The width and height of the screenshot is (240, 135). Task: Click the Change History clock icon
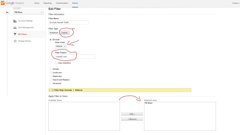pos(15,41)
